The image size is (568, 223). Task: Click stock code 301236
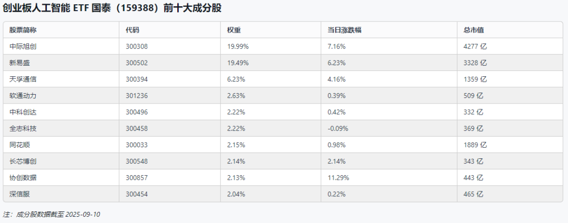coord(137,96)
